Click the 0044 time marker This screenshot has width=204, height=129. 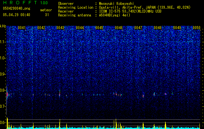(x=80, y=28)
